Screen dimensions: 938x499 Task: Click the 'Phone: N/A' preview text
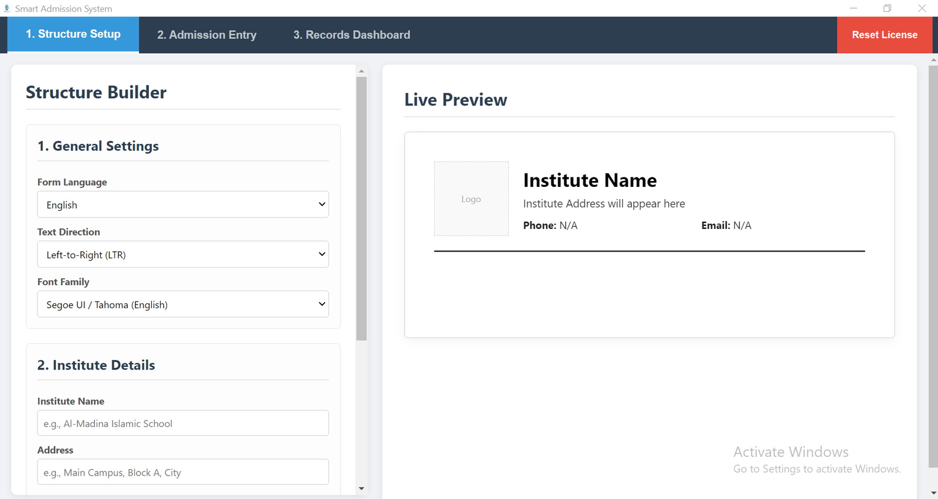pyautogui.click(x=550, y=225)
